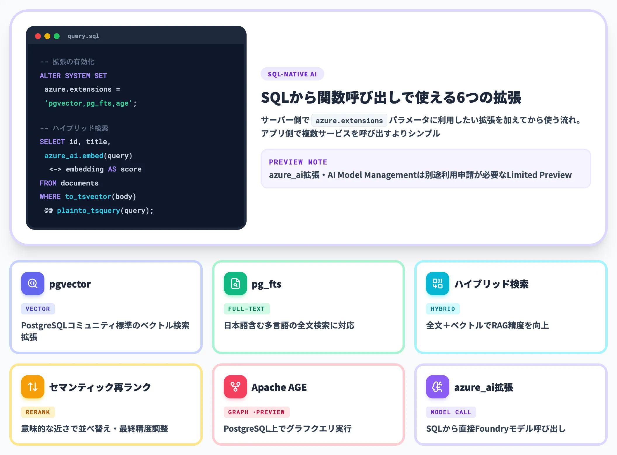The image size is (617, 455).
Task: Click the <-> embedding AS score line
Action: click(95, 169)
